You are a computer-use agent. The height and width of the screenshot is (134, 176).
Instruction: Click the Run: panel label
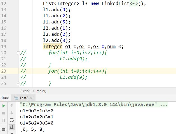[5, 98]
